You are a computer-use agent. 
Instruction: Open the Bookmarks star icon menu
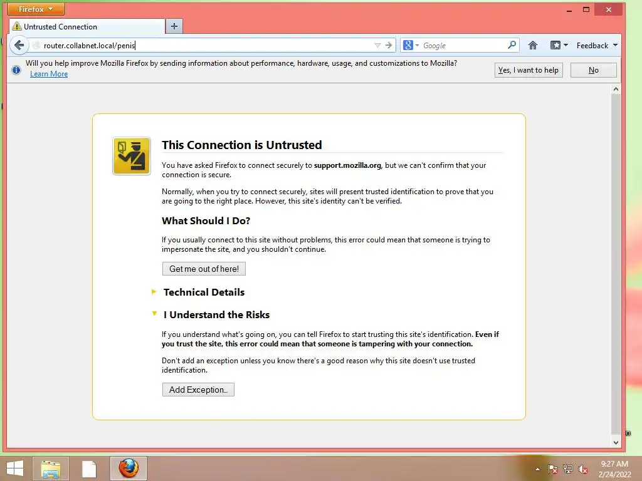click(559, 45)
